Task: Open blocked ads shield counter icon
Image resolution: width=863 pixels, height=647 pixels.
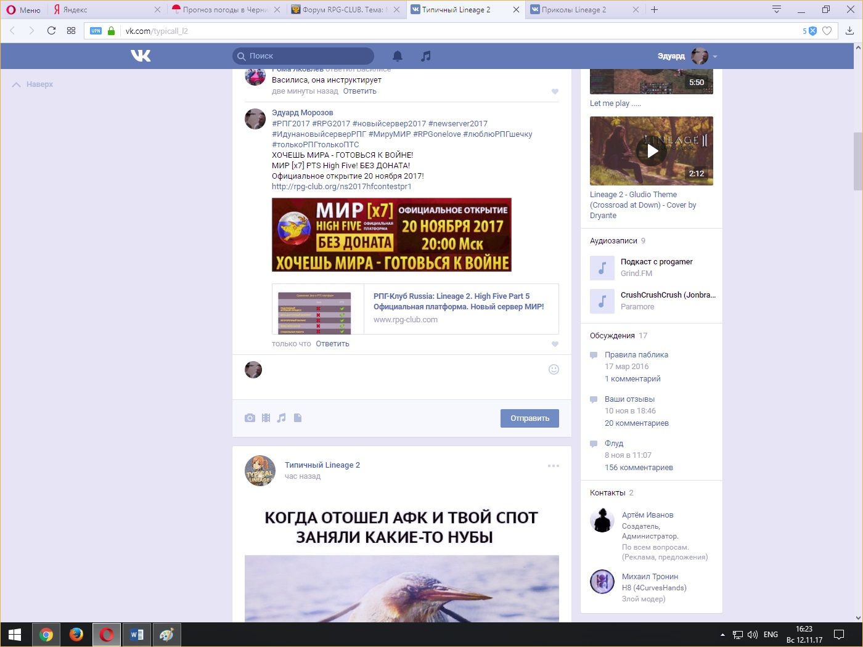Action: click(x=809, y=31)
